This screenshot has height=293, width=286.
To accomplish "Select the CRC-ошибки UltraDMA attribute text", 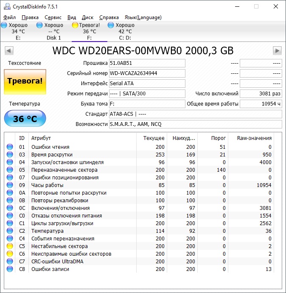I will tap(57, 262).
